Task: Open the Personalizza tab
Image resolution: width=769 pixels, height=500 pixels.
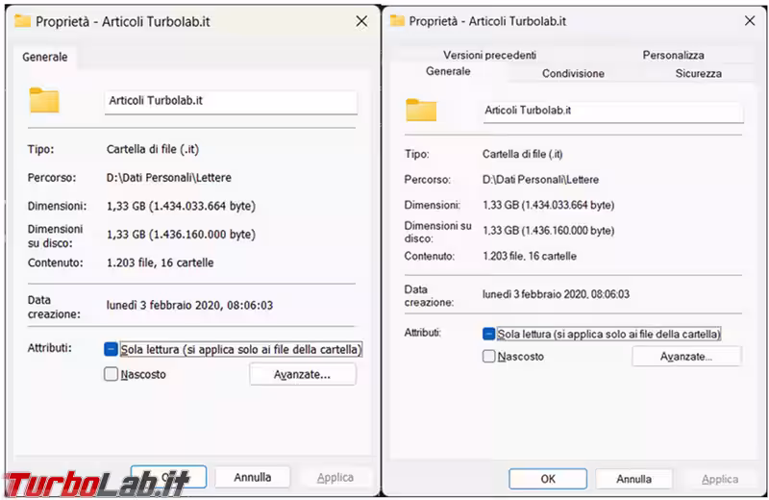Action: pyautogui.click(x=673, y=55)
